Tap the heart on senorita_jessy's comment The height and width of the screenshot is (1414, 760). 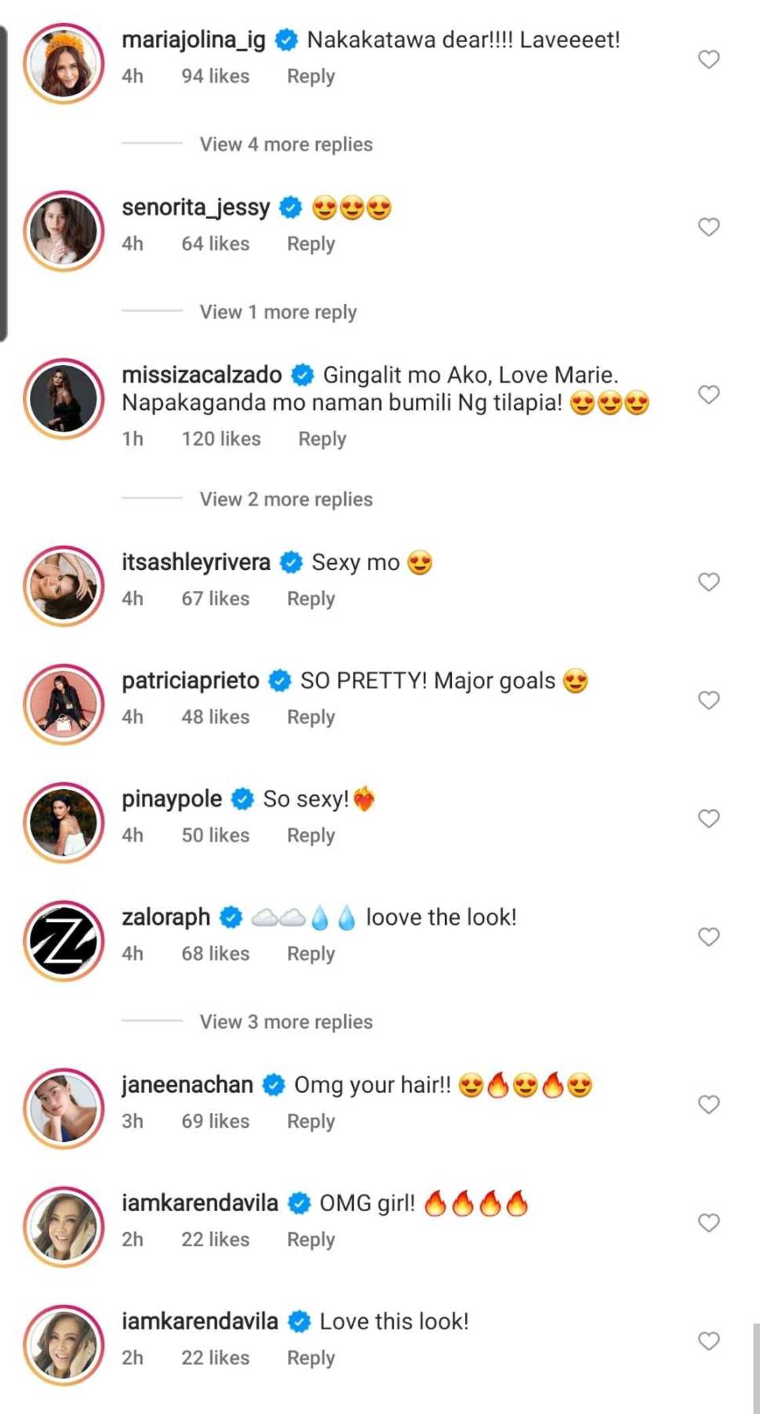708,227
